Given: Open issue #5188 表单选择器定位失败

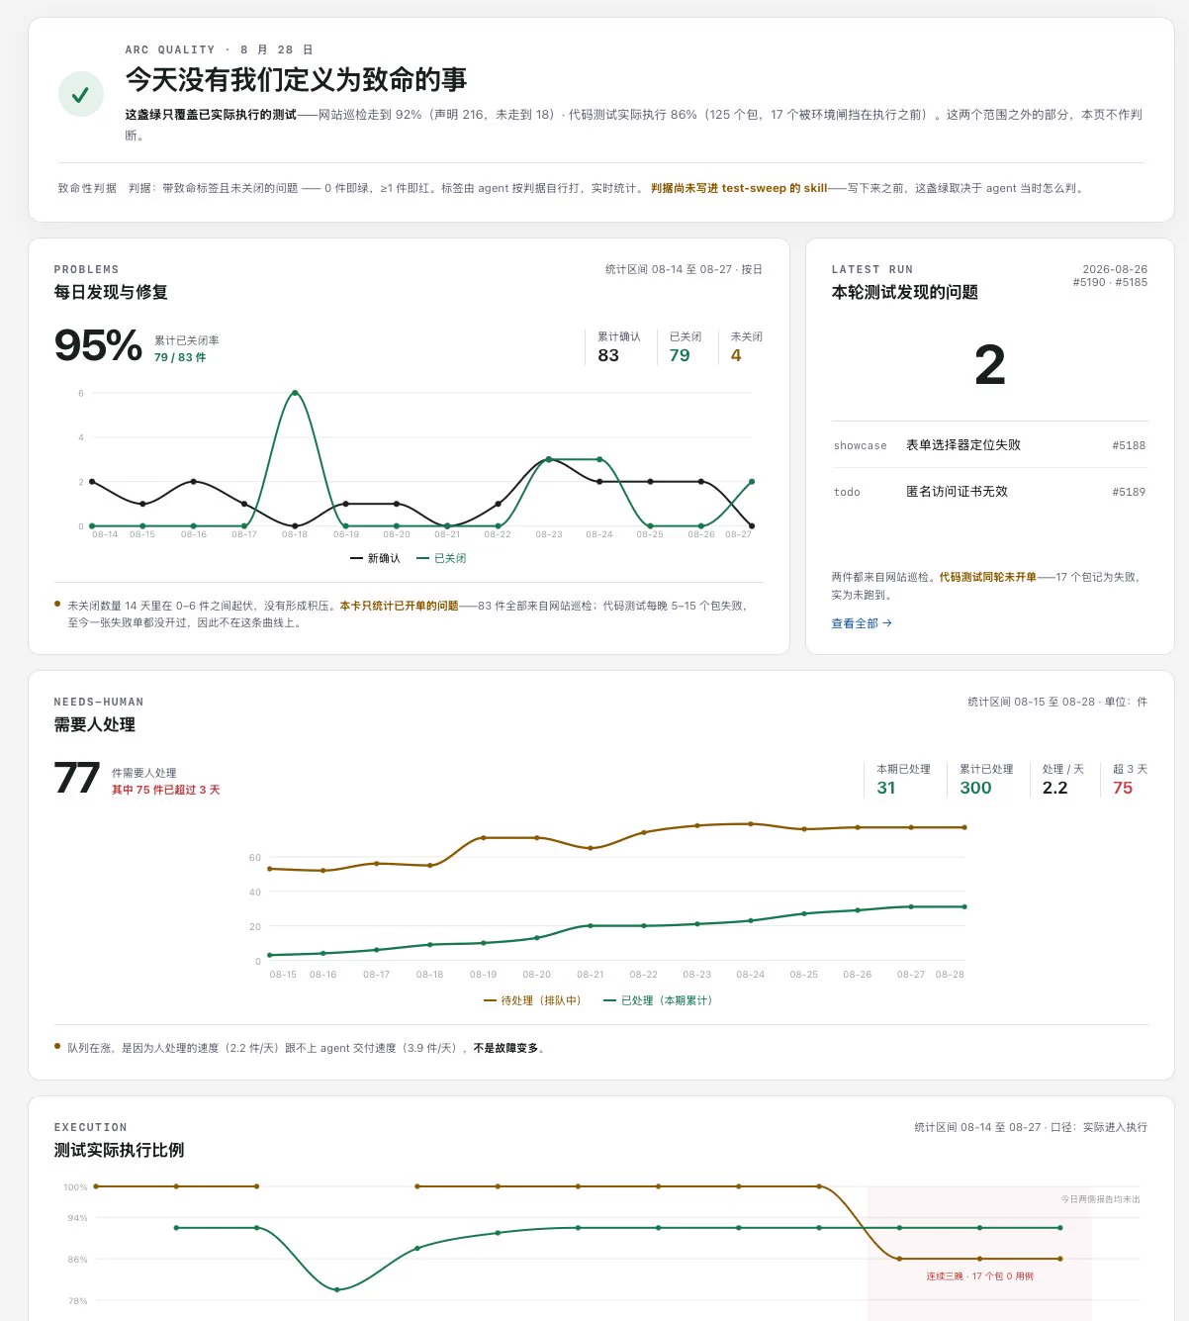Looking at the screenshot, I should tap(989, 445).
